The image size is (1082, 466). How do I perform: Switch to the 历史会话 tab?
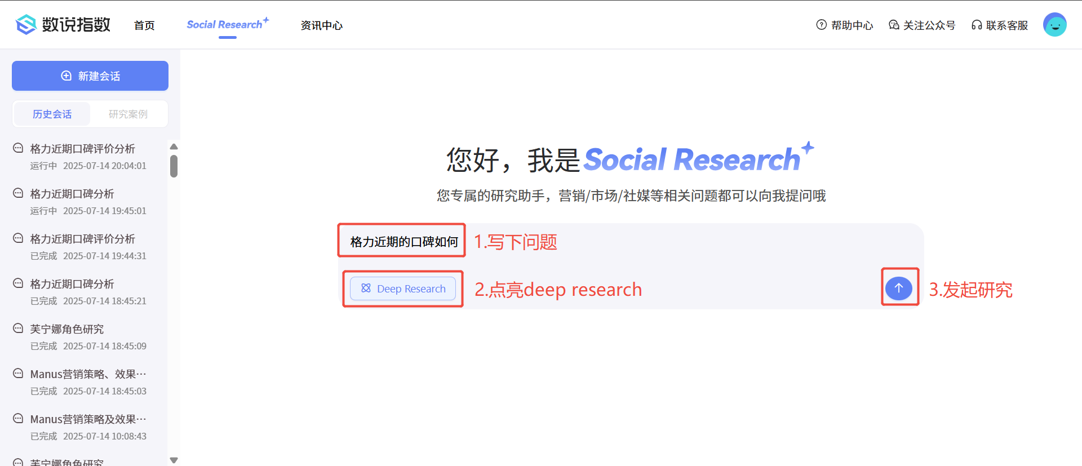pos(52,114)
